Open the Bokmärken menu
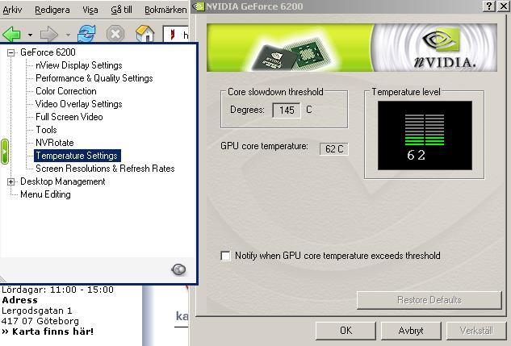This screenshot has height=346, width=511. (165, 10)
